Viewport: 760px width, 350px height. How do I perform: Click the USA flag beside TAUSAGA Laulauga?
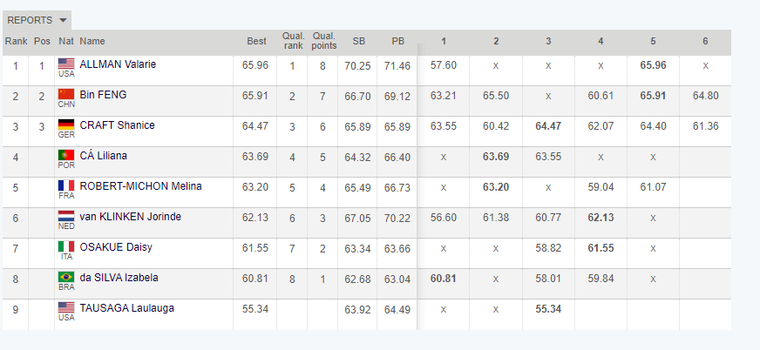66,307
